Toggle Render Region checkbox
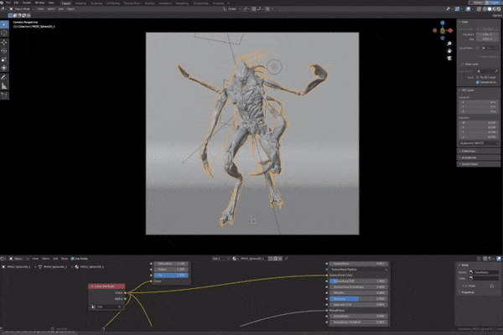The width and height of the screenshot is (503, 335). click(478, 56)
